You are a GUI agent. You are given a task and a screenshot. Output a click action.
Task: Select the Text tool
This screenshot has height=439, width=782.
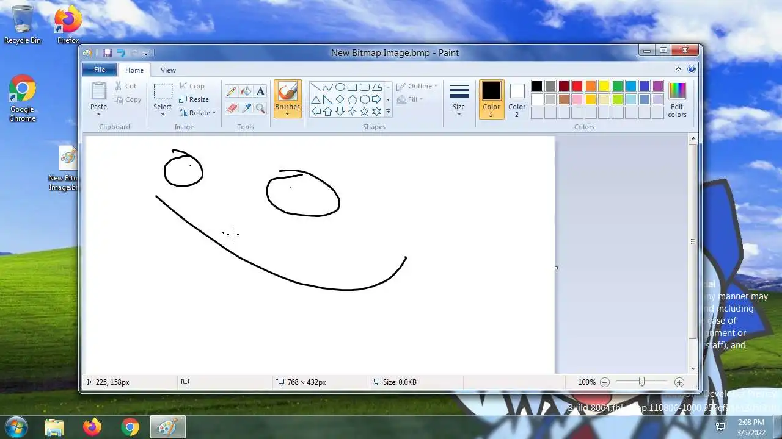(260, 91)
